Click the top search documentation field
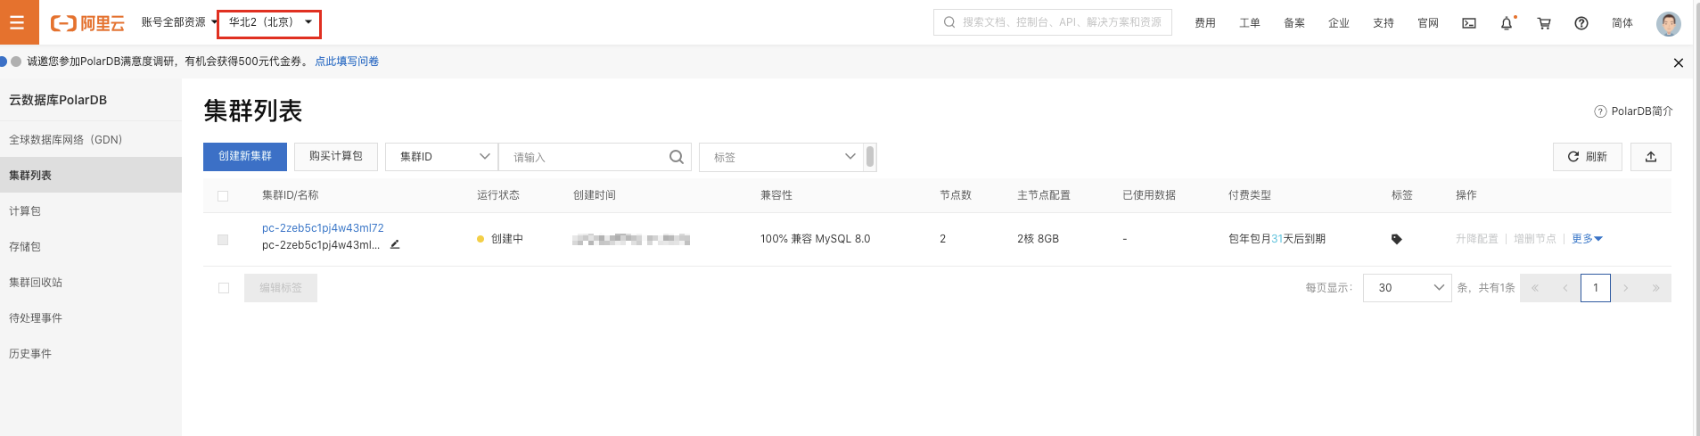Image resolution: width=1700 pixels, height=436 pixels. (1053, 22)
